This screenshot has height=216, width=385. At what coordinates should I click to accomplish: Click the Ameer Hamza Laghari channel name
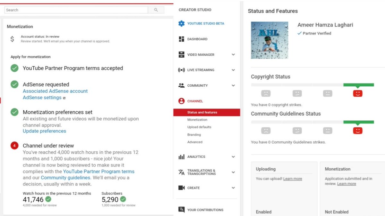point(325,25)
